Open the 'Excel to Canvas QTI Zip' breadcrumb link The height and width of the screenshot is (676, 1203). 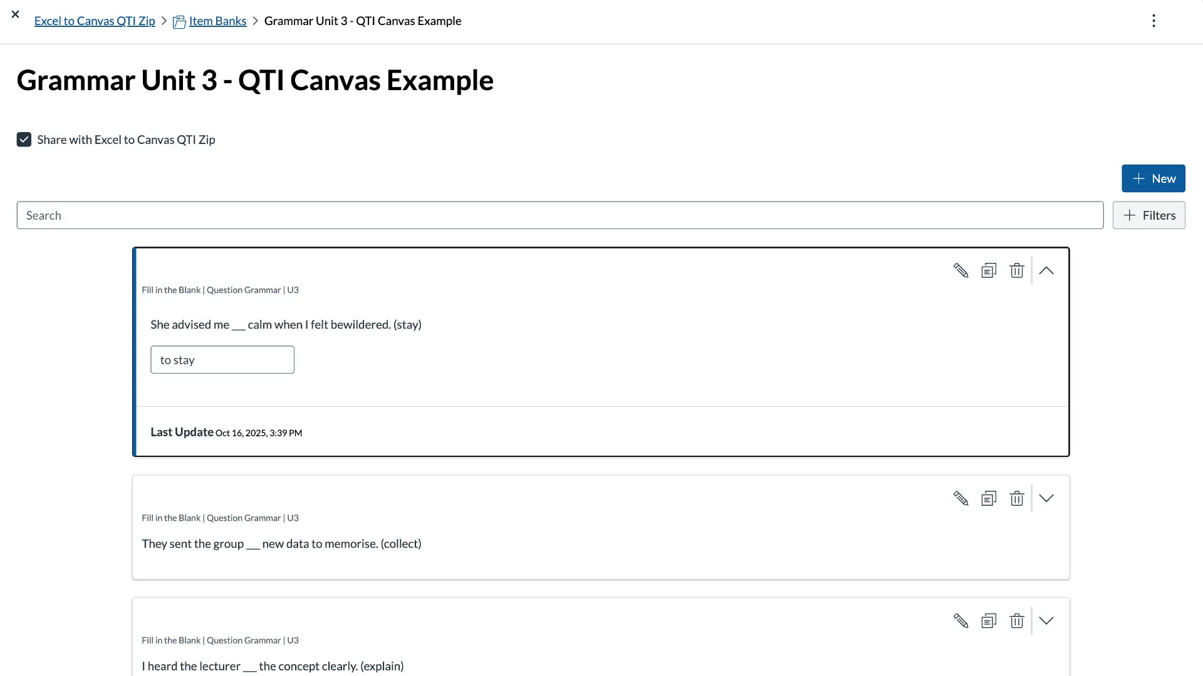coord(94,21)
